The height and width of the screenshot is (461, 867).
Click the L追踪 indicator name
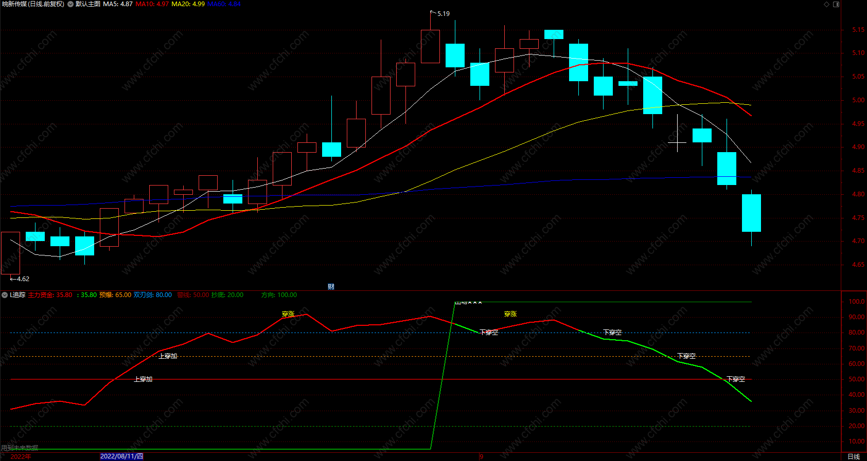pyautogui.click(x=17, y=295)
